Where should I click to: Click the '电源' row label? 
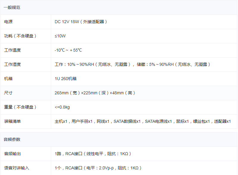coord(8,22)
